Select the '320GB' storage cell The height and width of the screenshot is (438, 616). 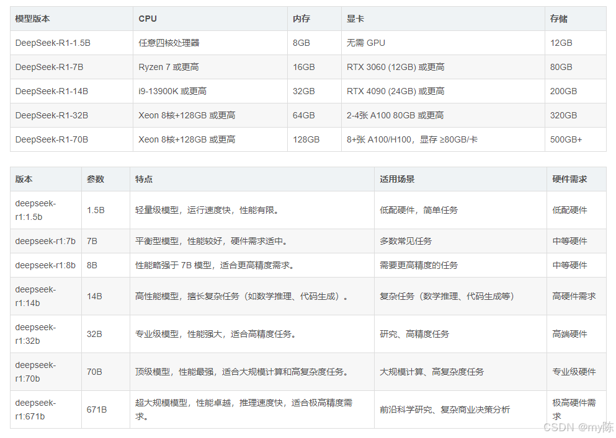(x=576, y=115)
